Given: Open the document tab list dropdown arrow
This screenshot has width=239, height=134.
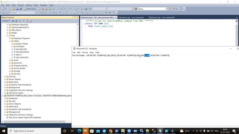Looking at the screenshot, I should tap(236, 17).
